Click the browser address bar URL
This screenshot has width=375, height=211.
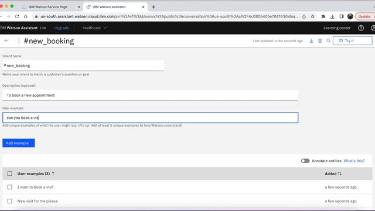(169, 16)
